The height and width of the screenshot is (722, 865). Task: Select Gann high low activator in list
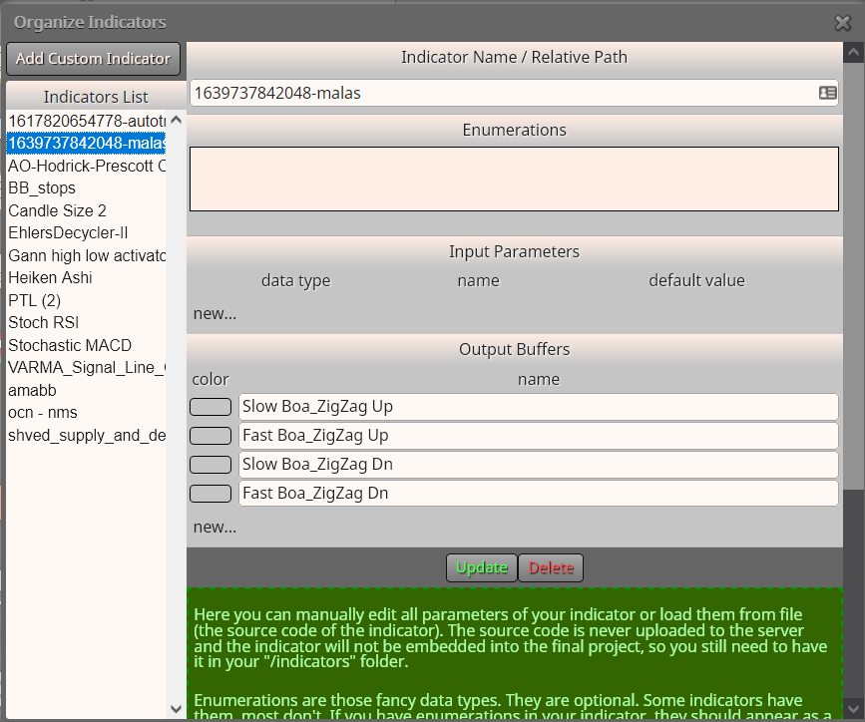click(x=86, y=255)
